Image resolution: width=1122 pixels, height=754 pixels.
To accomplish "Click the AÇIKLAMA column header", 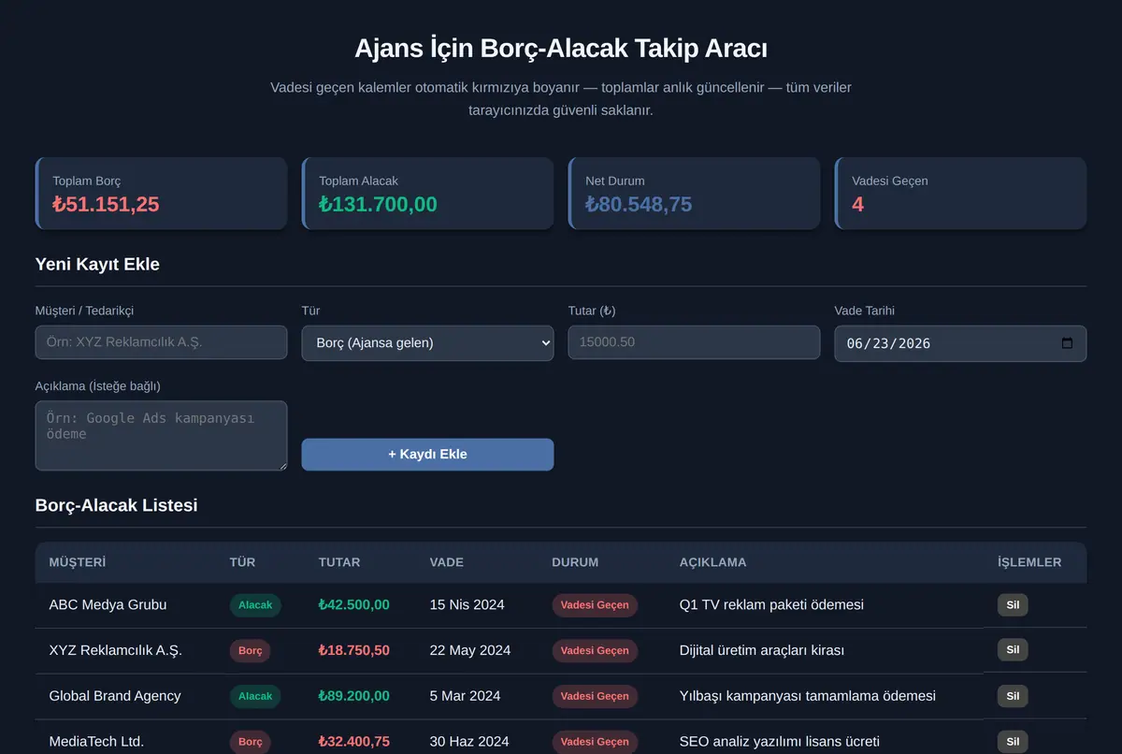I will [713, 562].
